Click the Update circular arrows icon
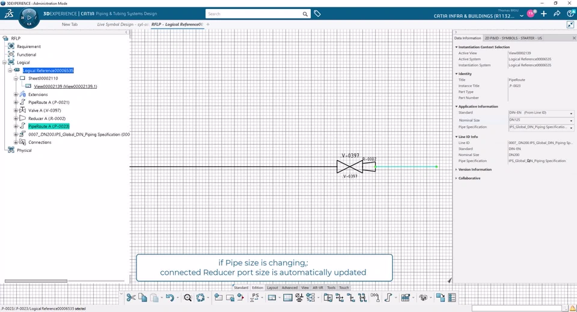The image size is (577, 312). point(200,298)
